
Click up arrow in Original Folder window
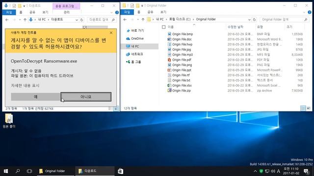click(x=143, y=20)
